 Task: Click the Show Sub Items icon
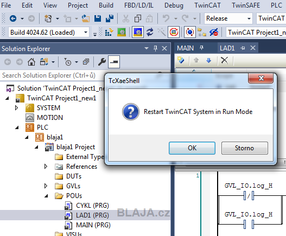pyautogui.click(x=202, y=33)
